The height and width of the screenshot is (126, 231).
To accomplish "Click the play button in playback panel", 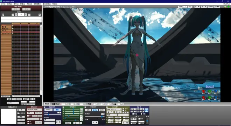I will (x=133, y=119).
